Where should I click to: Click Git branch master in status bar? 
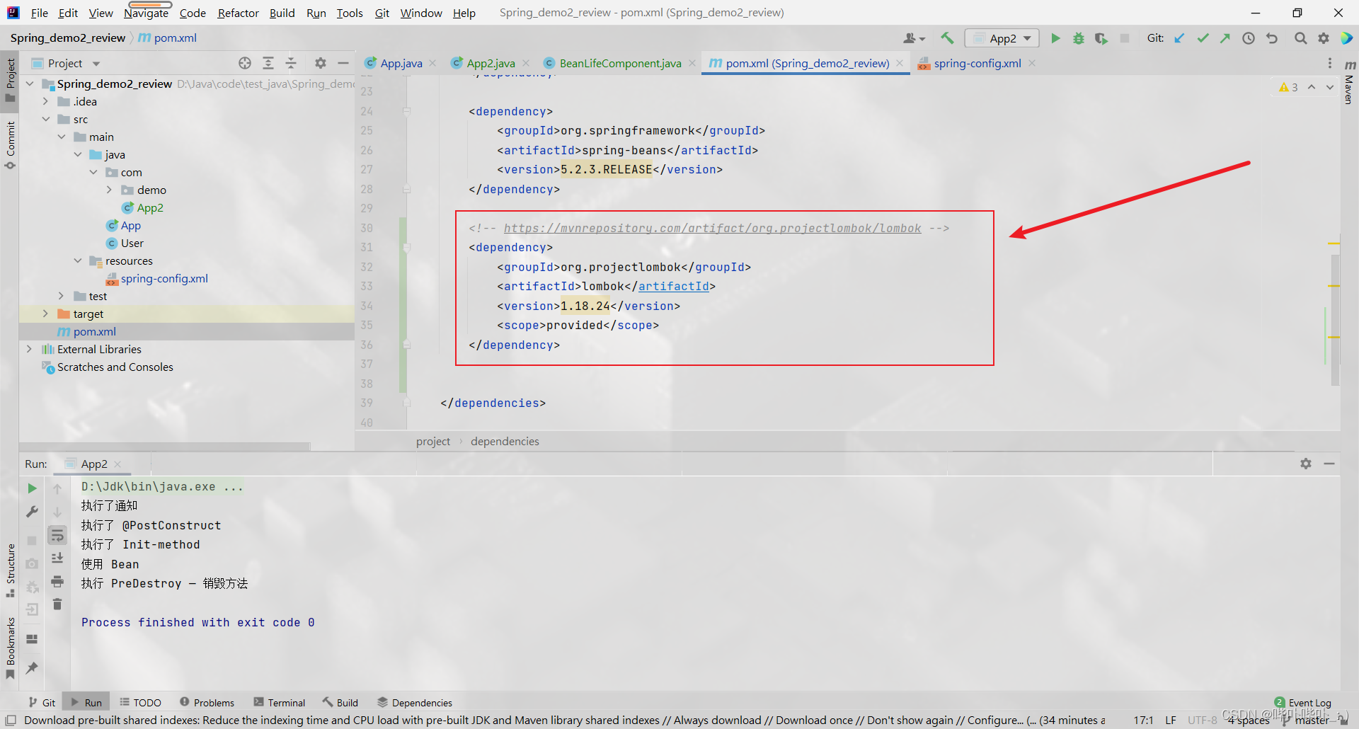point(1306,720)
